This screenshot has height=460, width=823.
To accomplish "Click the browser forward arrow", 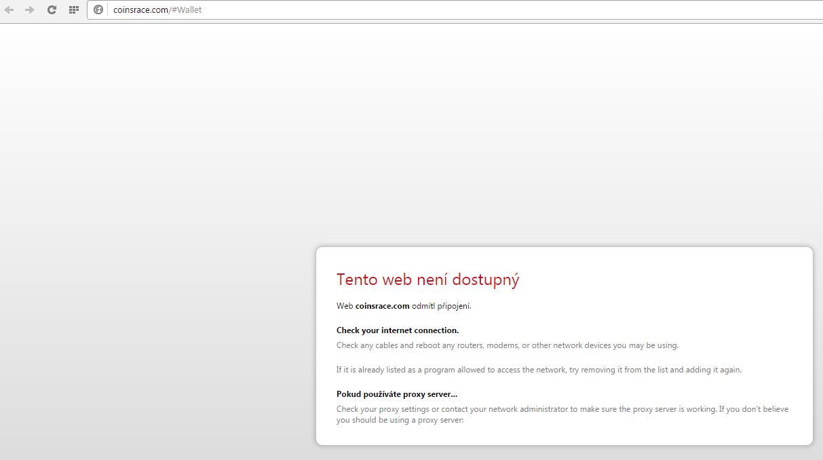I will 30,9.
